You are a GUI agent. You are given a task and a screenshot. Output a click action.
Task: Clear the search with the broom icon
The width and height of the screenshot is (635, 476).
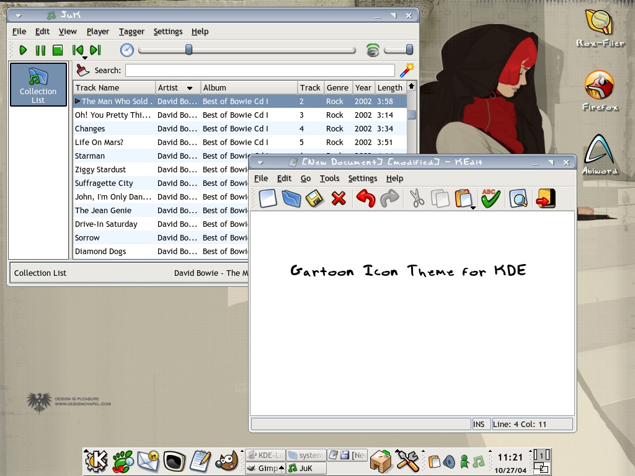82,70
